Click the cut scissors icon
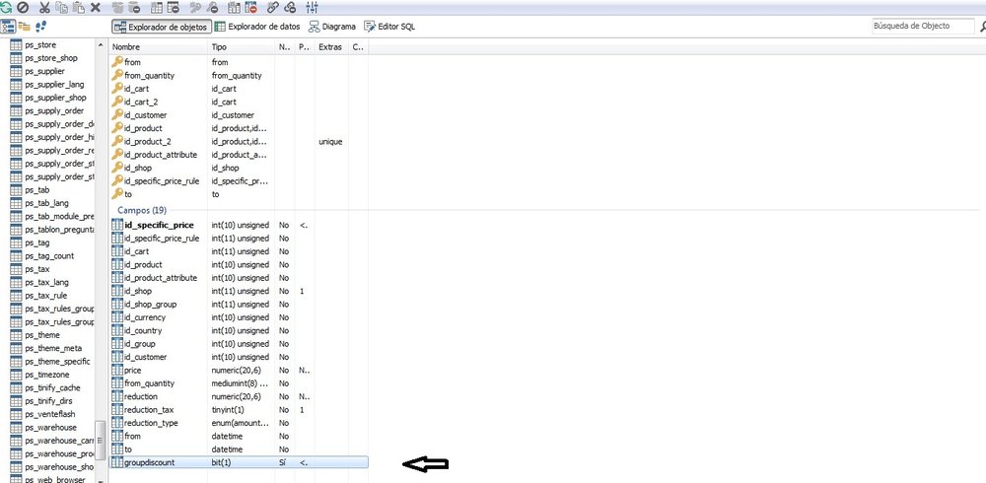 (x=44, y=8)
